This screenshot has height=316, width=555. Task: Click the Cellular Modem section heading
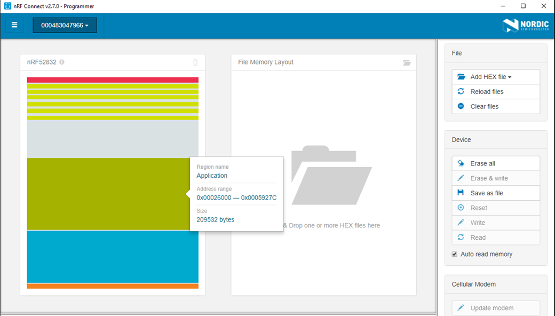tap(473, 285)
